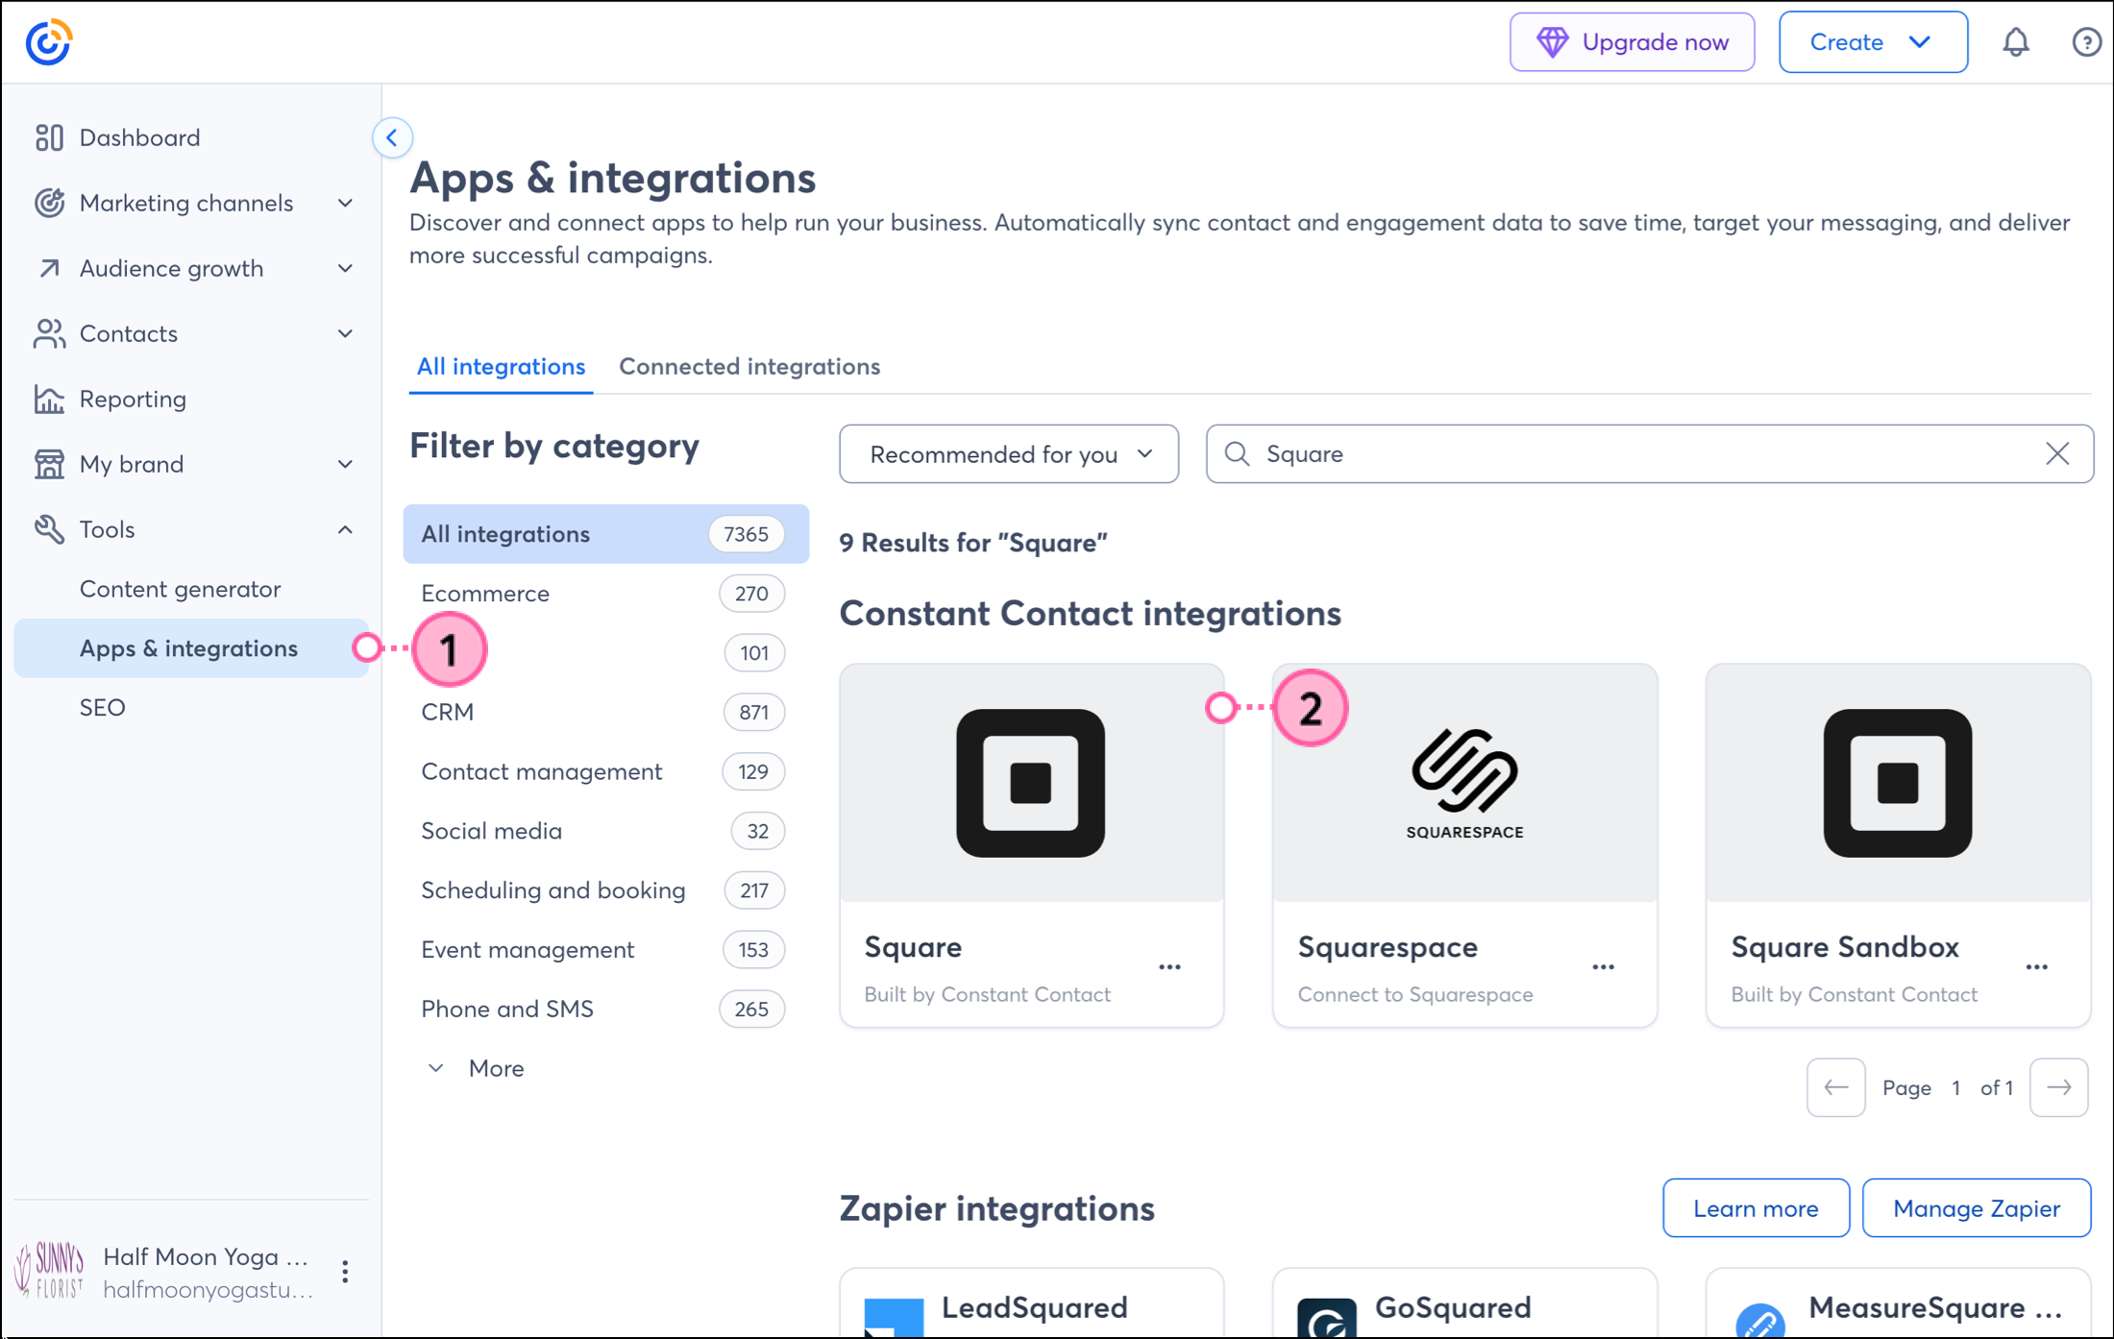The width and height of the screenshot is (2114, 1339).
Task: Switch to the All integrations tab
Action: coord(501,366)
